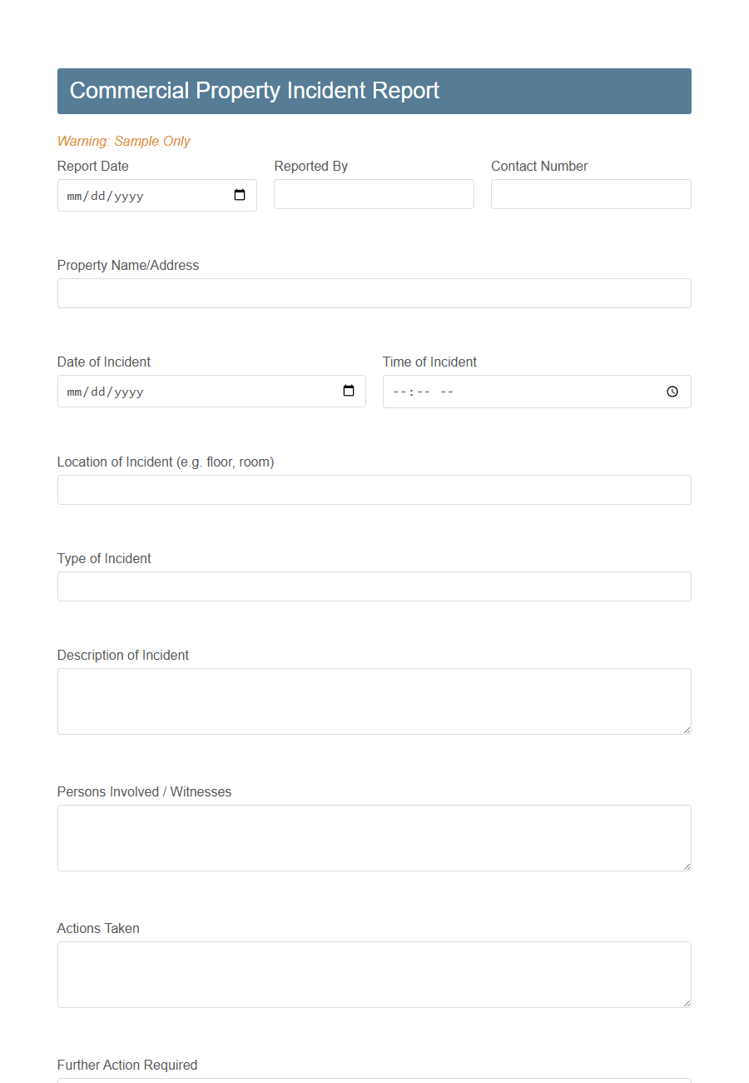Click the Commercial Property Incident Report header
Image resolution: width=749 pixels, height=1083 pixels.
click(x=255, y=91)
